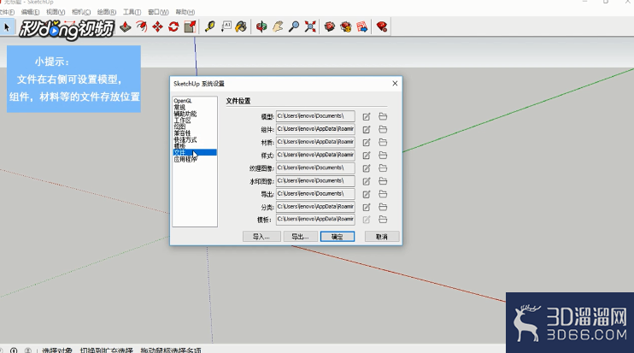The width and height of the screenshot is (634, 353).
Task: Open the 编辑(E) menu
Action: 30,12
